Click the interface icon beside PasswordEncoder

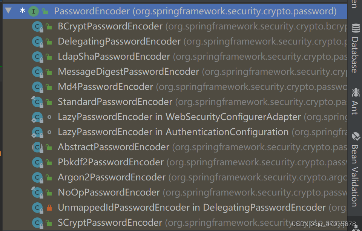click(33, 11)
